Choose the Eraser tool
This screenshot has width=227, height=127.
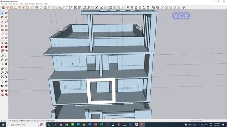tap(6, 17)
